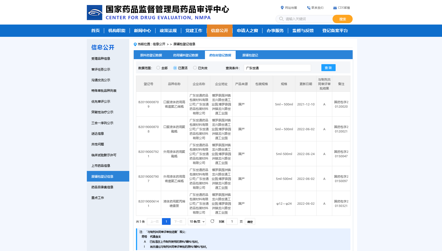Click the CDE邮箱 link
This screenshot has height=251, width=442.
click(x=344, y=8)
